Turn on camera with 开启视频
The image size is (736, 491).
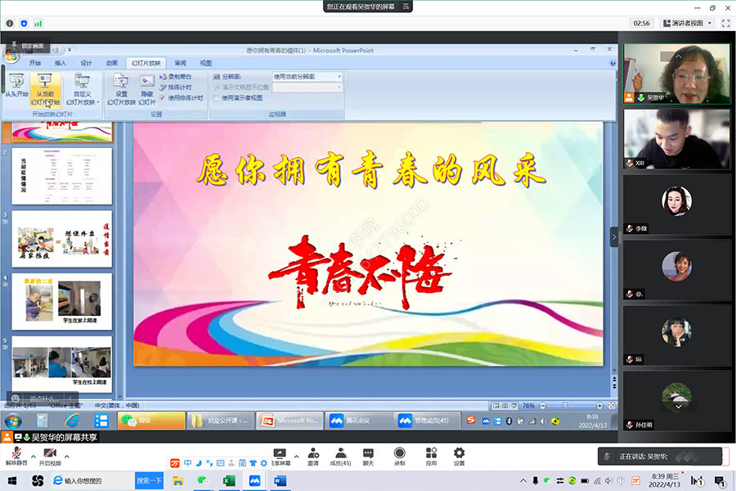click(50, 453)
